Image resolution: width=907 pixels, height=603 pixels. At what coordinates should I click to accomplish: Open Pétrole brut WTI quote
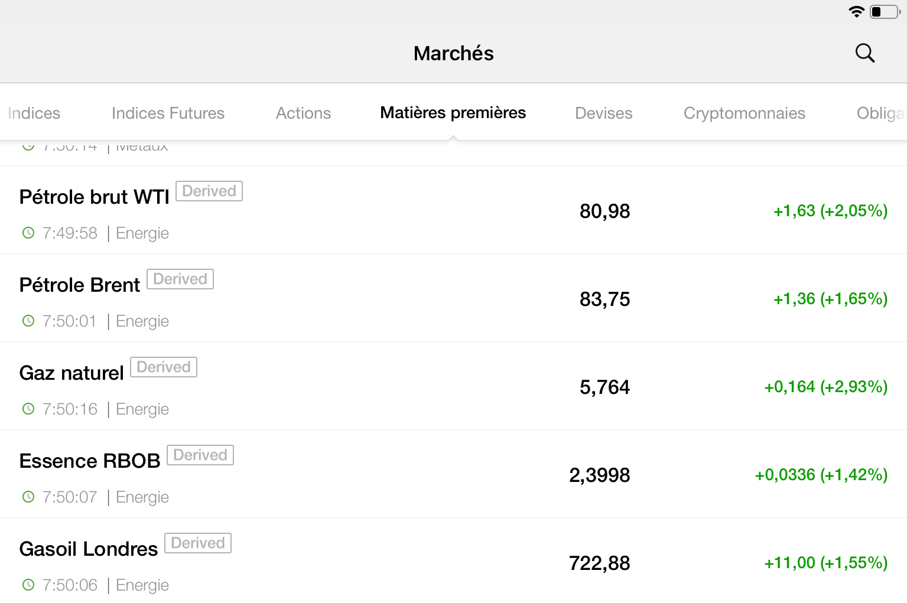point(95,197)
